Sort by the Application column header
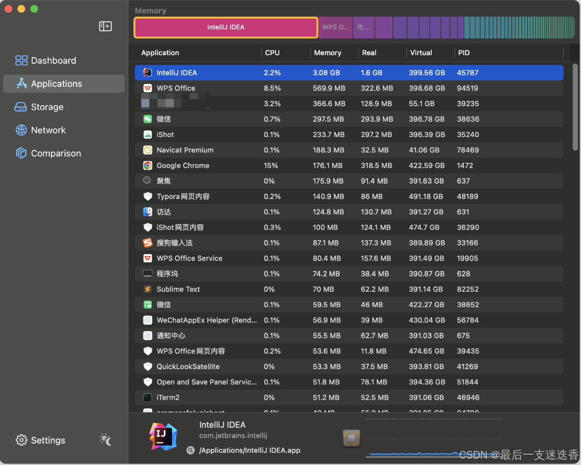This screenshot has width=581, height=465. (x=160, y=53)
